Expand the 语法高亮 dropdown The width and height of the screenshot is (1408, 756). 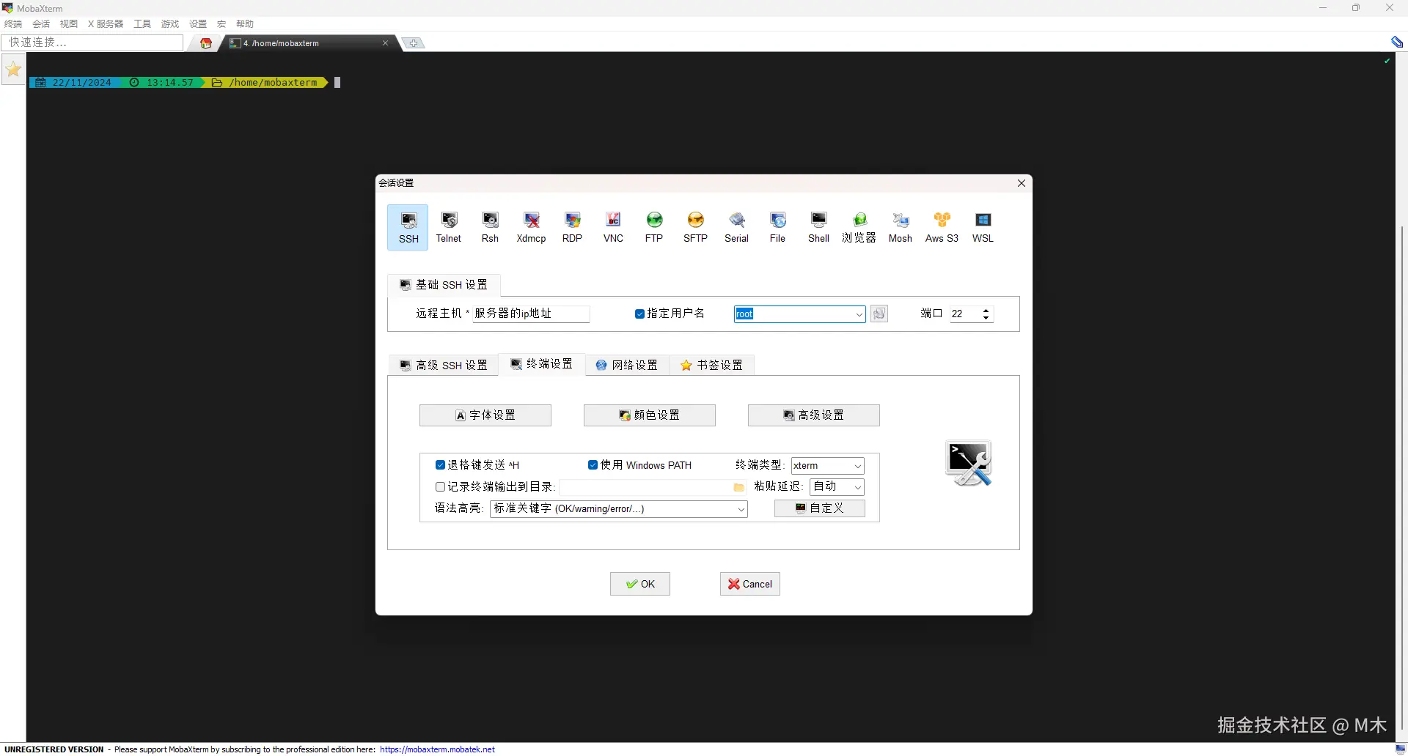pyautogui.click(x=741, y=509)
